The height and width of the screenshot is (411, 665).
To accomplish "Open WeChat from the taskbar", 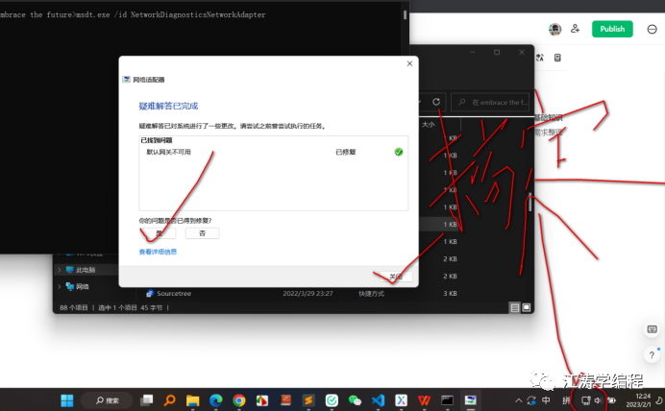I will pyautogui.click(x=355, y=400).
